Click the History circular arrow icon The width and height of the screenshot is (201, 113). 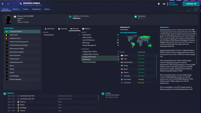[5, 93]
